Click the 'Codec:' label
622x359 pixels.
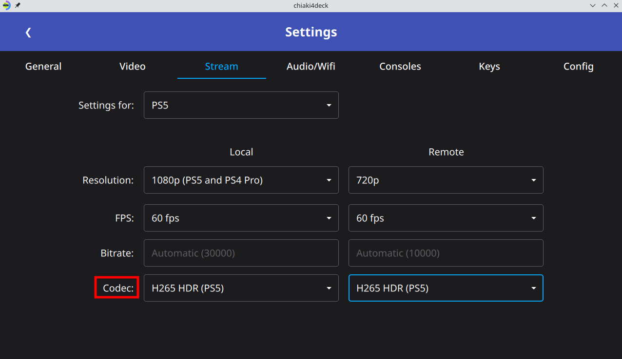click(118, 288)
